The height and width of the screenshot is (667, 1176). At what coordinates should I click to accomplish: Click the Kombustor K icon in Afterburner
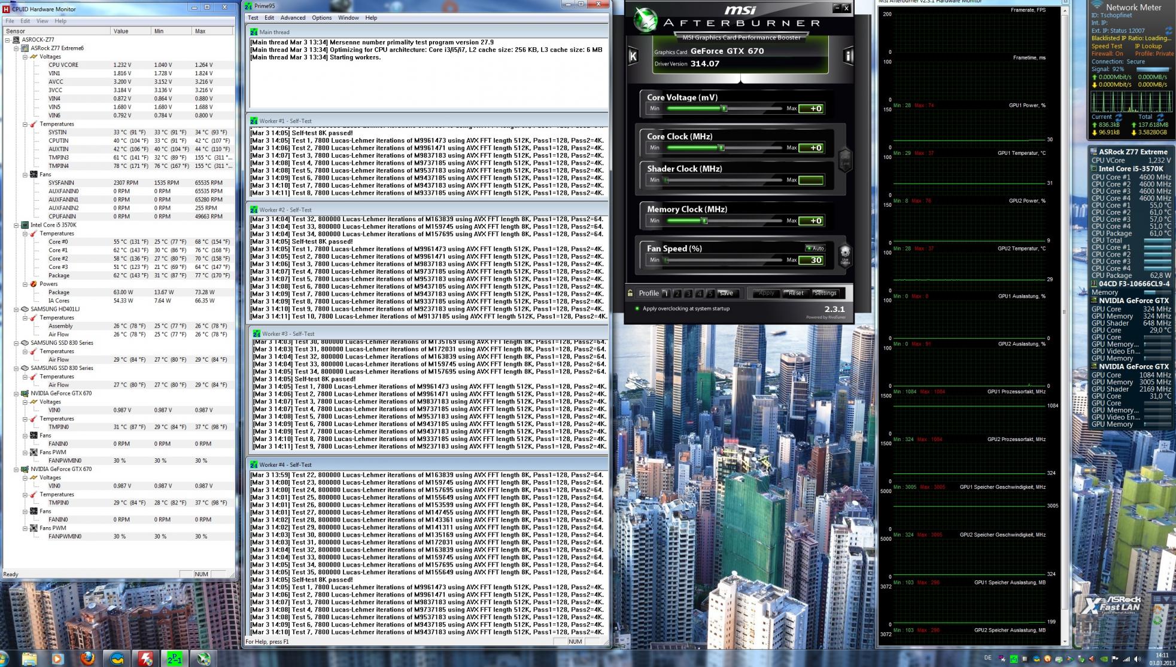pyautogui.click(x=633, y=56)
